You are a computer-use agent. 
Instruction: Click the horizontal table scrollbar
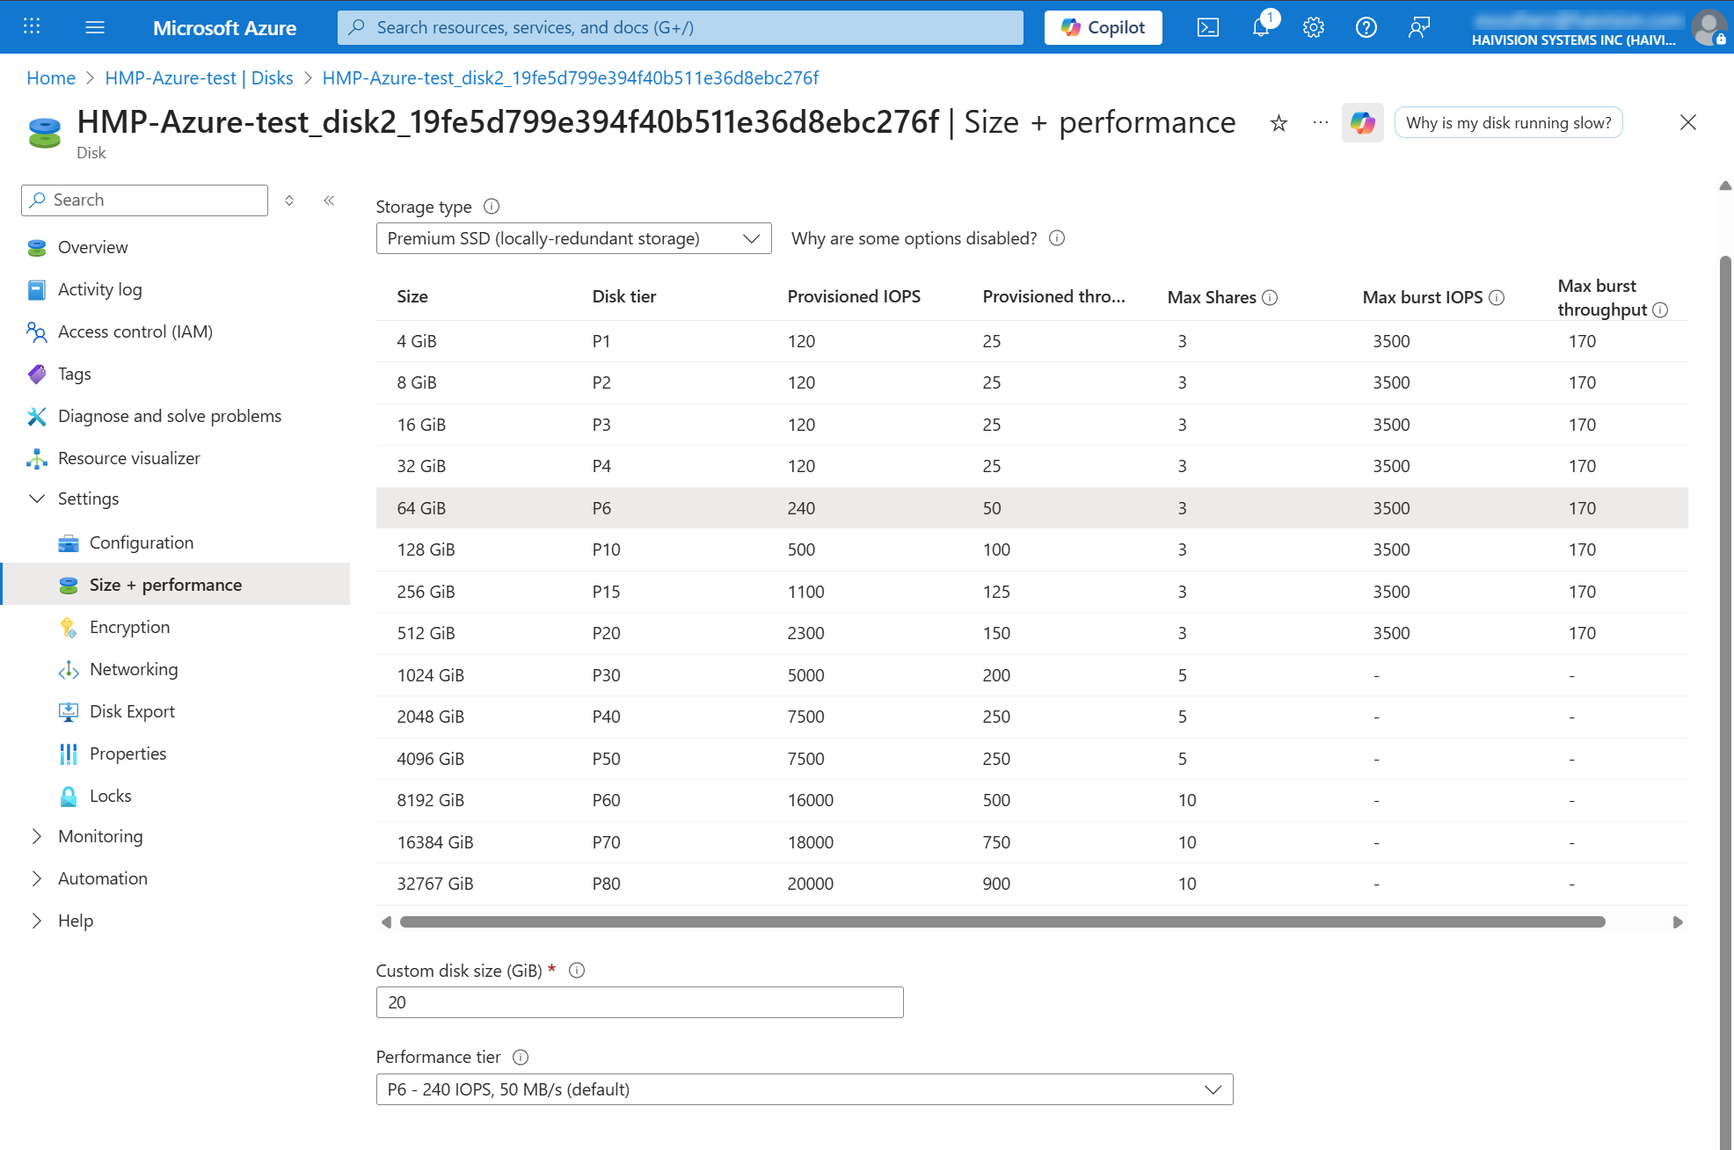(x=1002, y=922)
